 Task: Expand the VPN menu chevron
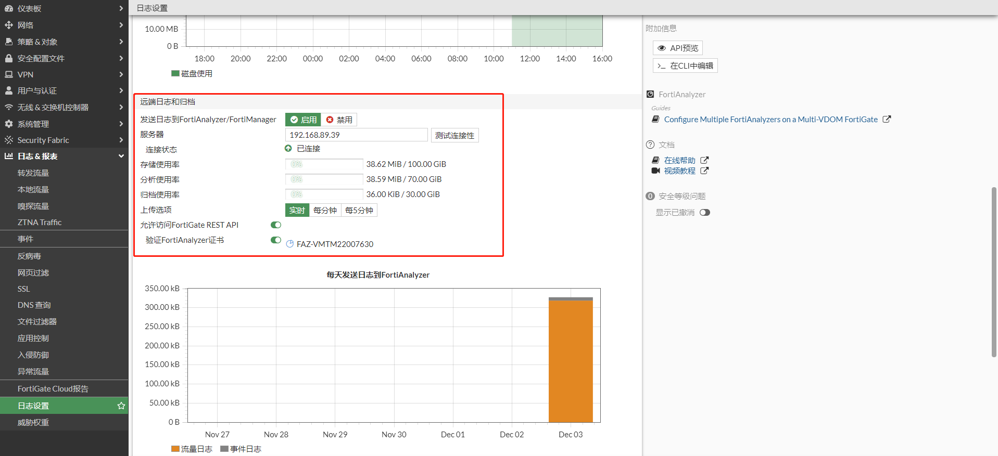pyautogui.click(x=121, y=74)
